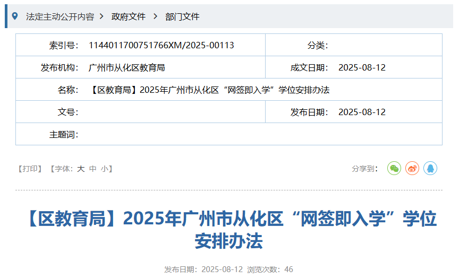Image resolution: width=459 pixels, height=279 pixels.
Task: Click the 浏览次数 46 text
Action: [270, 269]
